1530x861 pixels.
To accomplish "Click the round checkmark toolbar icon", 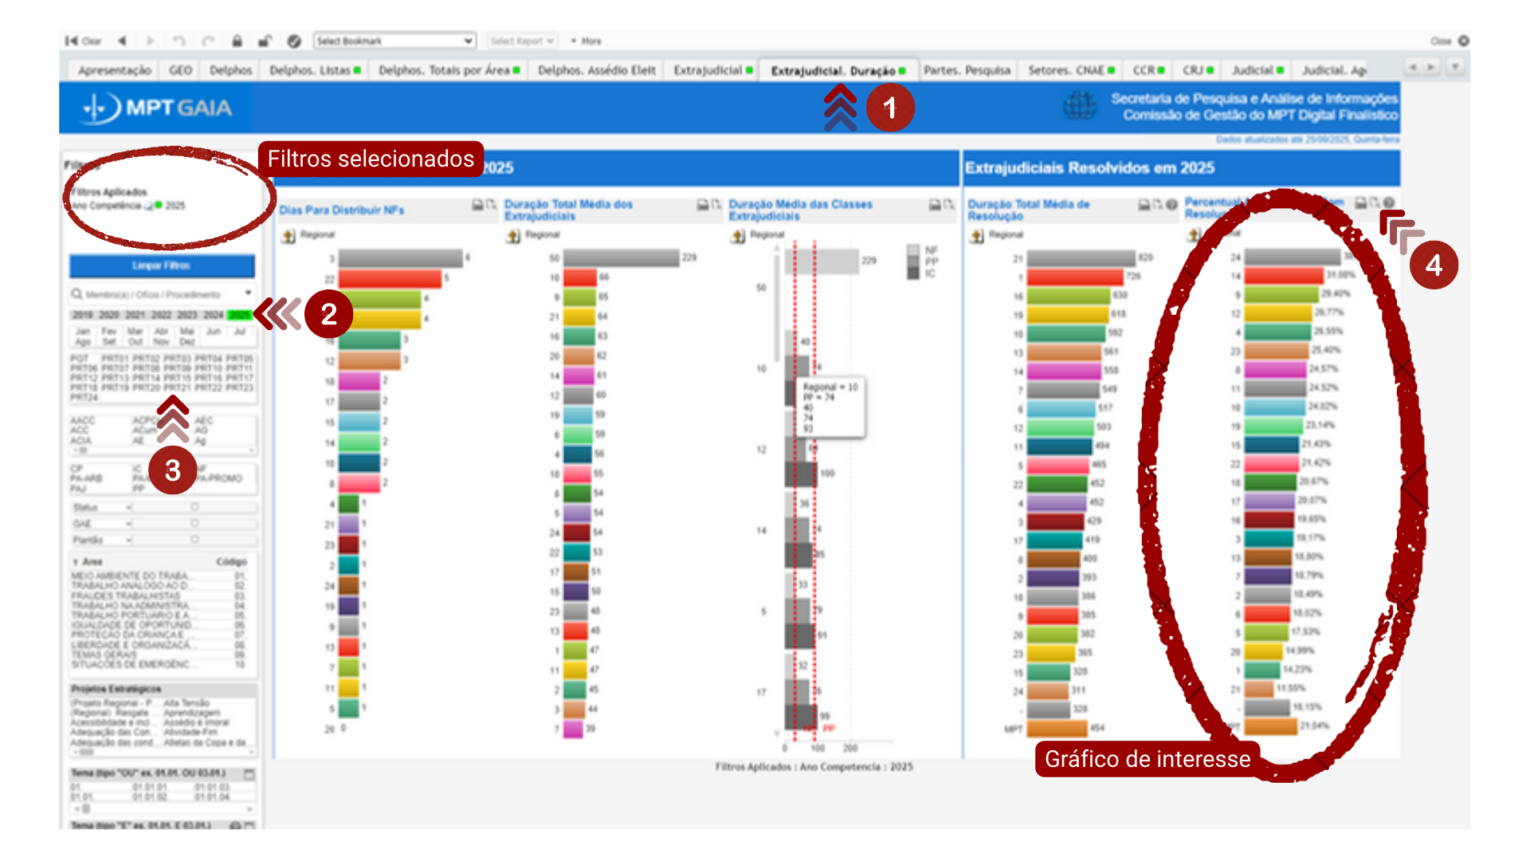I will pyautogui.click(x=294, y=41).
